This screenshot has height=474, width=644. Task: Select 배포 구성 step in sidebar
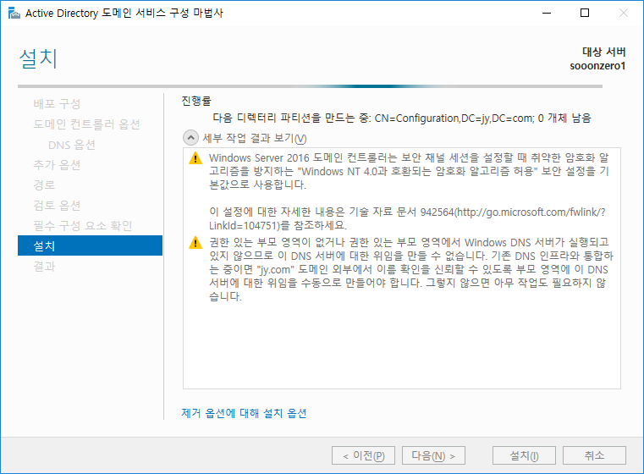pyautogui.click(x=57, y=104)
